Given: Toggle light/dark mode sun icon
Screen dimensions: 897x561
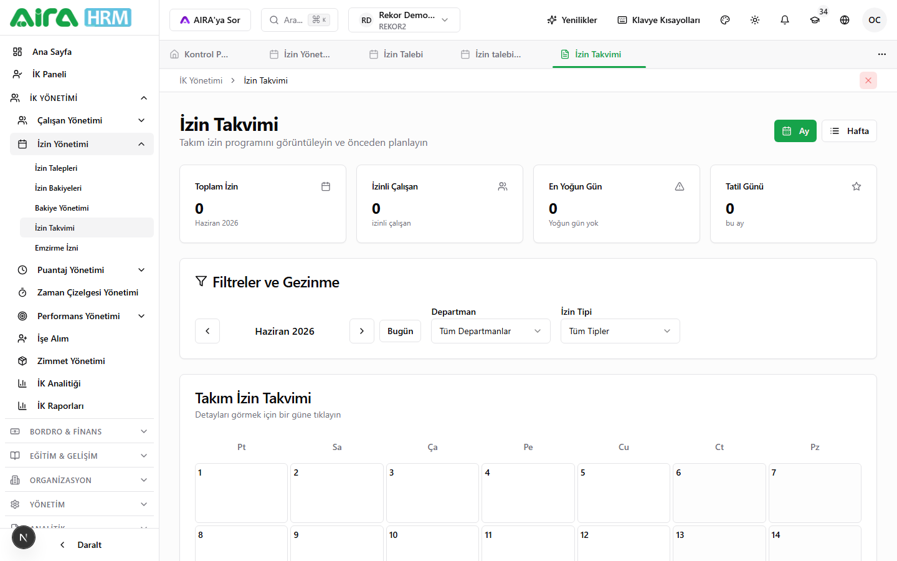Looking at the screenshot, I should 755,20.
